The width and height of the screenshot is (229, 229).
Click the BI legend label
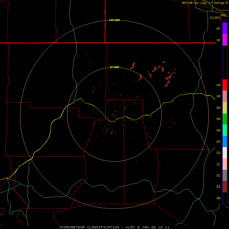218,187
